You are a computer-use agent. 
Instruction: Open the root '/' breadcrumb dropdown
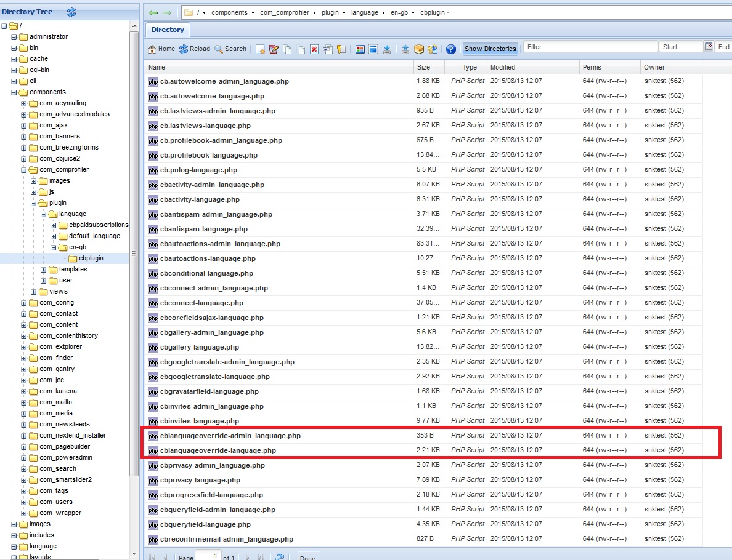(205, 12)
